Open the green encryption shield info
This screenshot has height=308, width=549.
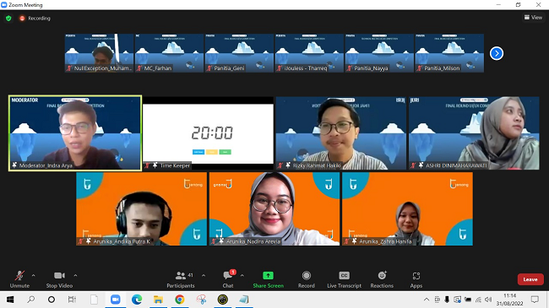8,19
